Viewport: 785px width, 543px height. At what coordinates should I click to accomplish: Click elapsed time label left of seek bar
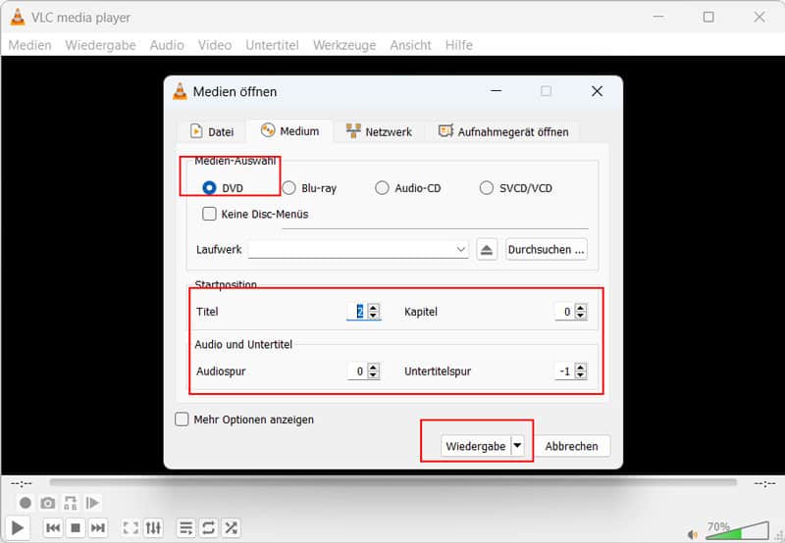[22, 483]
